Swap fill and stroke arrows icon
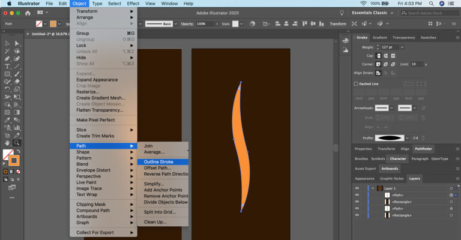Viewport: 461px width, 240px height. (18, 151)
